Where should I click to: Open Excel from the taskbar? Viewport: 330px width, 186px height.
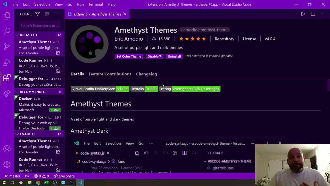click(46, 183)
